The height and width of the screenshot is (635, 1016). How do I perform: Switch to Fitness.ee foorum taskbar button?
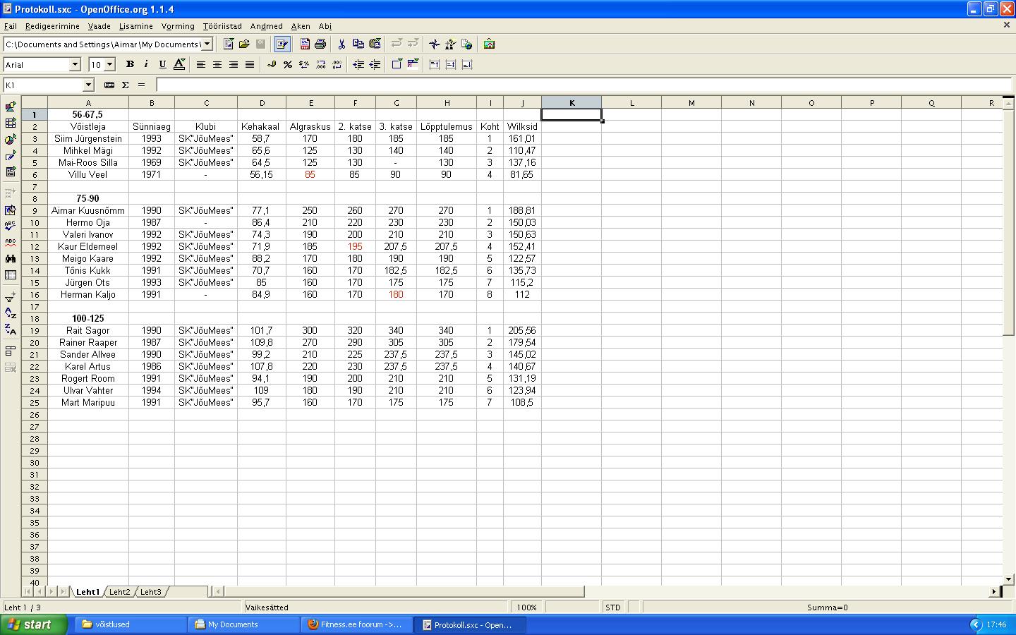pyautogui.click(x=356, y=624)
